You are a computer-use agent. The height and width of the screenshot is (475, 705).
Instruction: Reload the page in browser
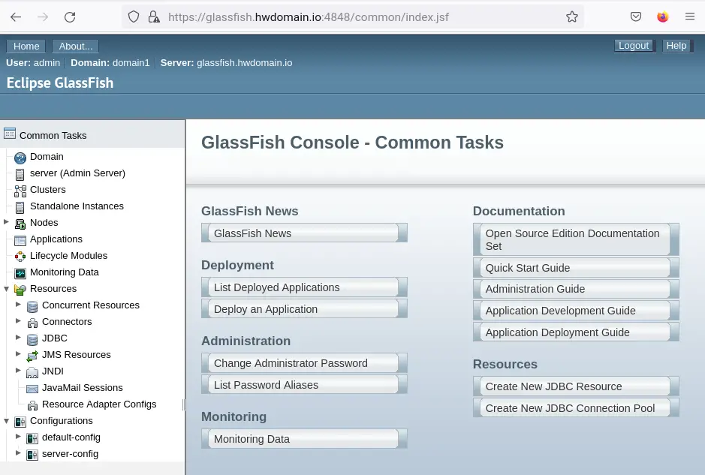click(70, 17)
